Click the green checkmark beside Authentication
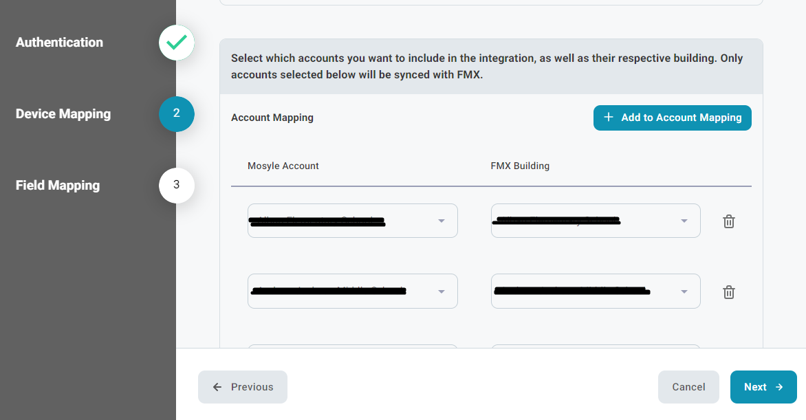 coord(176,43)
